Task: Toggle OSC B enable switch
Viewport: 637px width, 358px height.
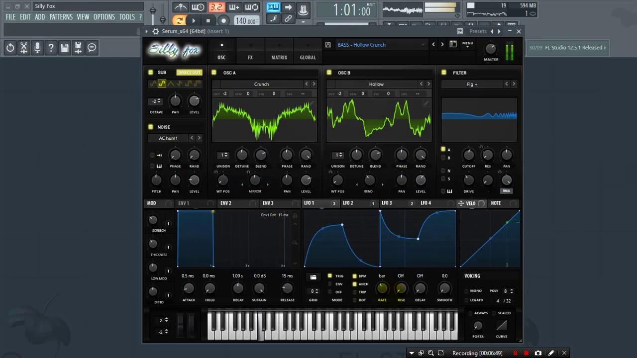Action: pyautogui.click(x=329, y=73)
